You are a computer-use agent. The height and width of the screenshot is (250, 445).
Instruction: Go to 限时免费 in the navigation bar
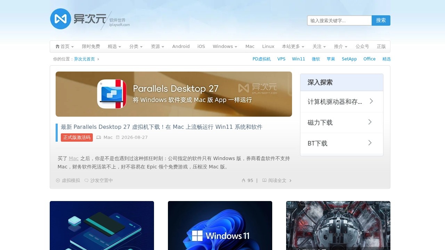tap(91, 47)
